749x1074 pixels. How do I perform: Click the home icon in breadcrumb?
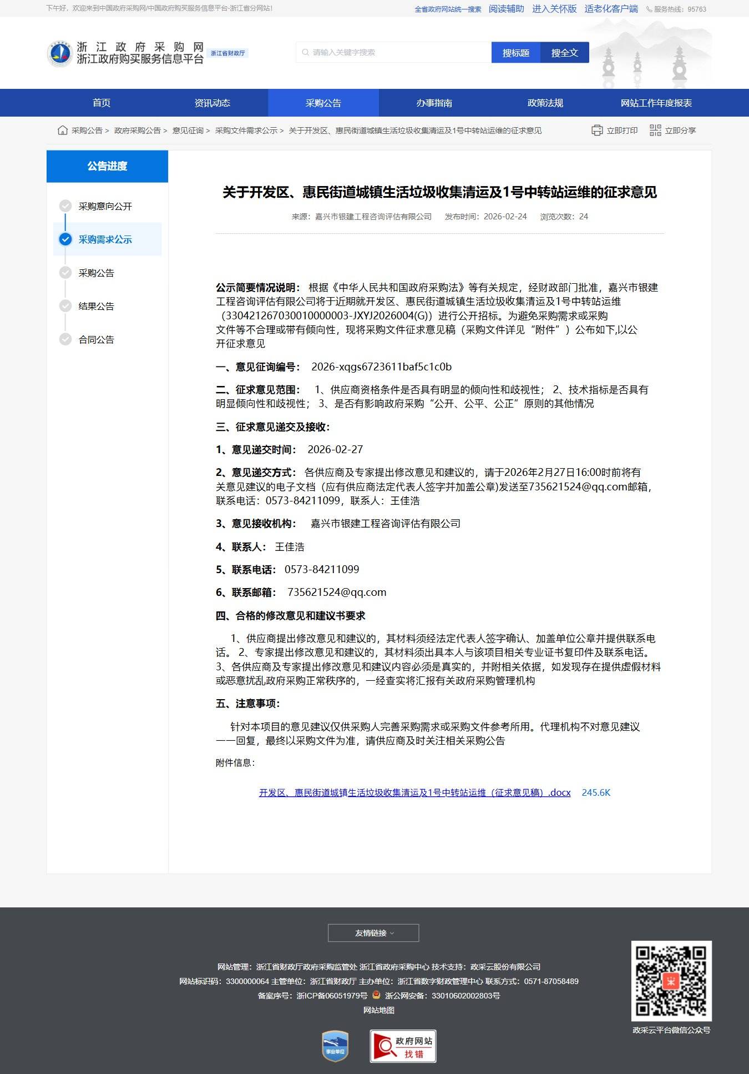pos(63,131)
